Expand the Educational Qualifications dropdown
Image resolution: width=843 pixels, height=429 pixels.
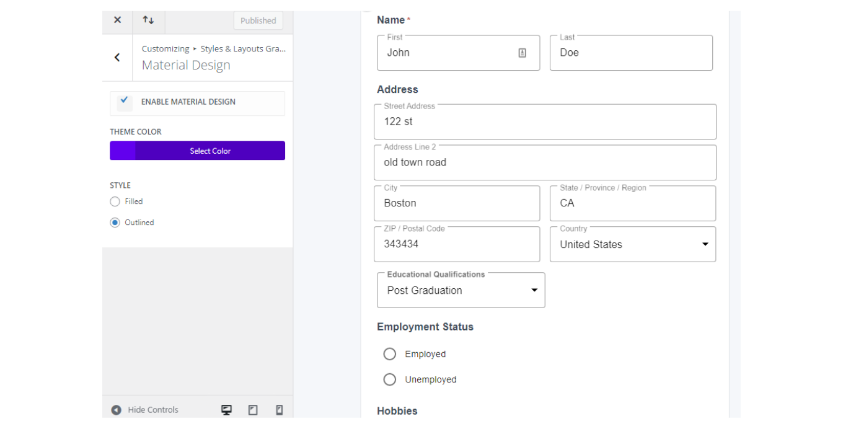(534, 290)
